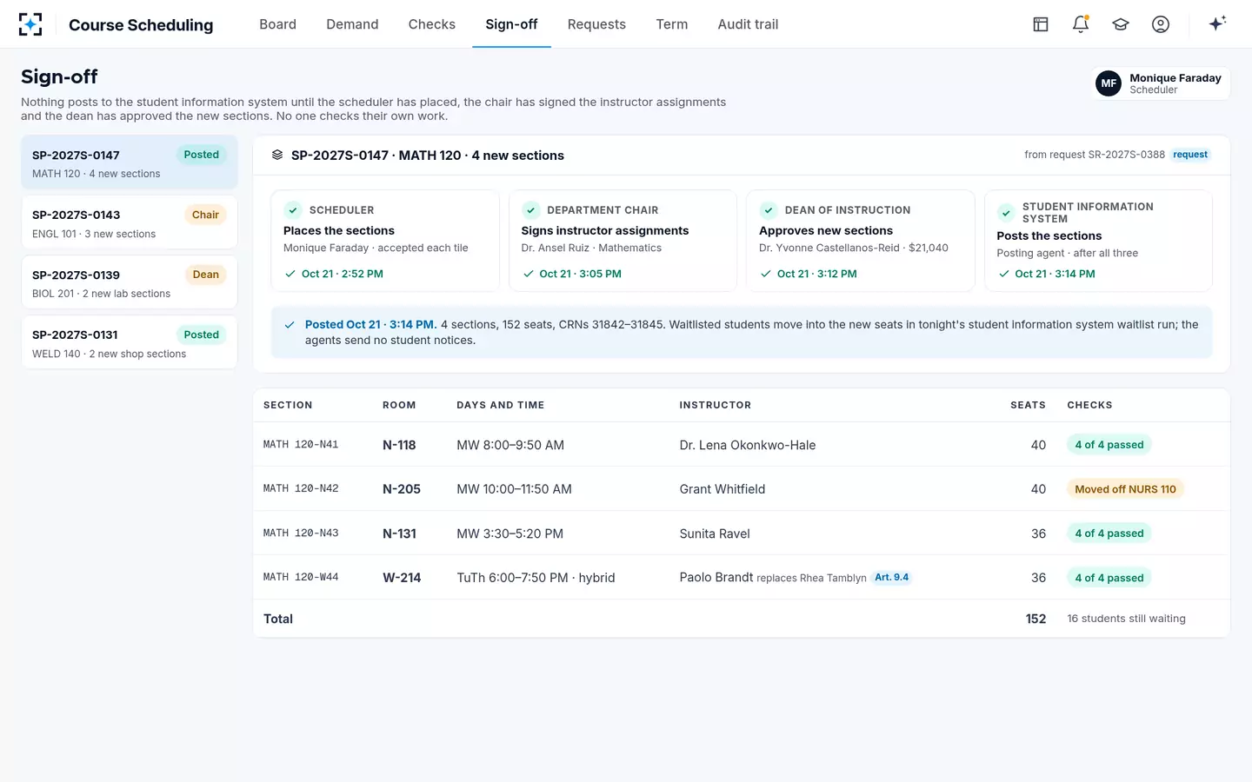Viewport: 1252px width, 782px height.
Task: Open the user account icon
Action: (x=1161, y=24)
